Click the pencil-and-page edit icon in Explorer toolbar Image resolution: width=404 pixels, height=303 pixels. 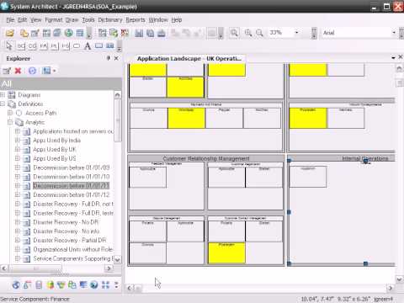coord(7,71)
